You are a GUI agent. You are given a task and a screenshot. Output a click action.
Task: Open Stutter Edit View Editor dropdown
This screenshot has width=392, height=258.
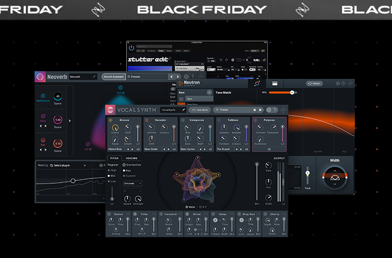coord(255,51)
